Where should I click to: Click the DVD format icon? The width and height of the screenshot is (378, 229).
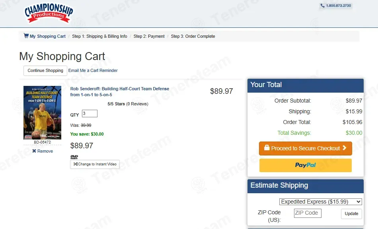(x=74, y=157)
